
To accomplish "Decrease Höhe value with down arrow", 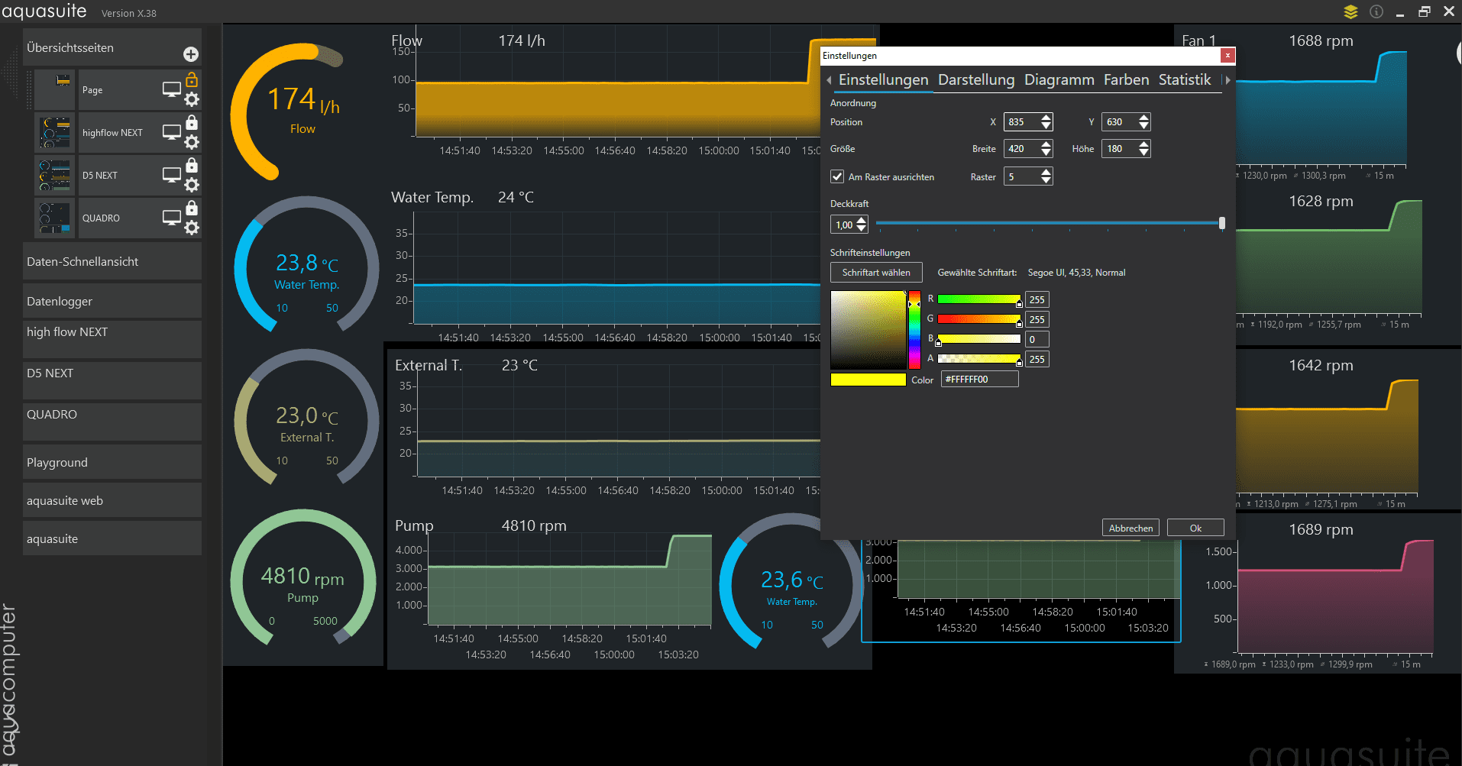I will [1143, 153].
